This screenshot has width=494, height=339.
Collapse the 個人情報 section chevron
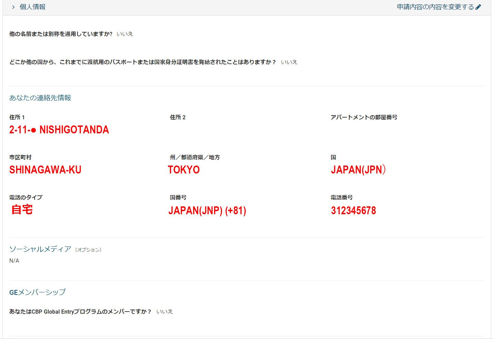coord(13,7)
